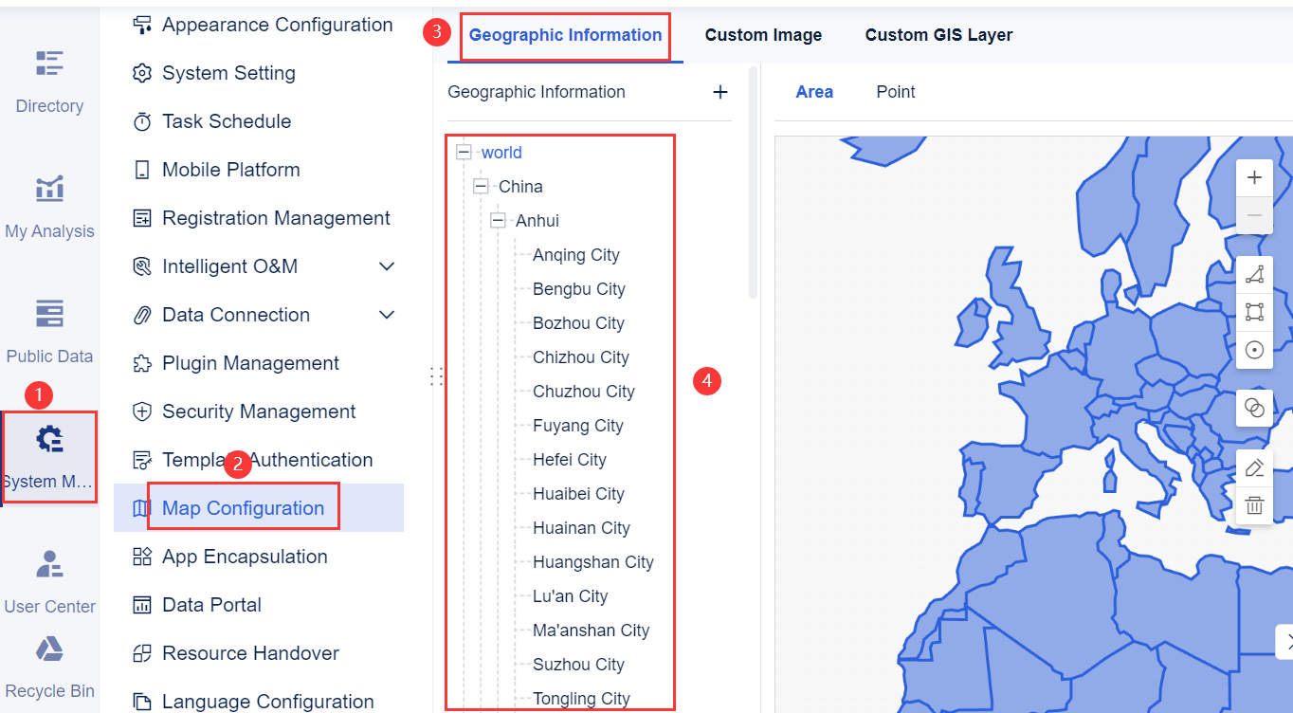
Task: Open Directory from the left sidebar
Action: point(48,83)
